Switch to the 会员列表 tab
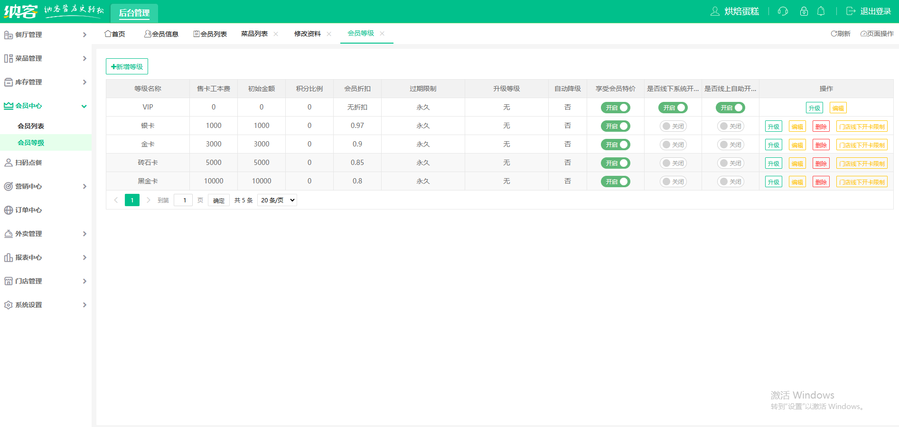The width and height of the screenshot is (899, 427). 210,34
